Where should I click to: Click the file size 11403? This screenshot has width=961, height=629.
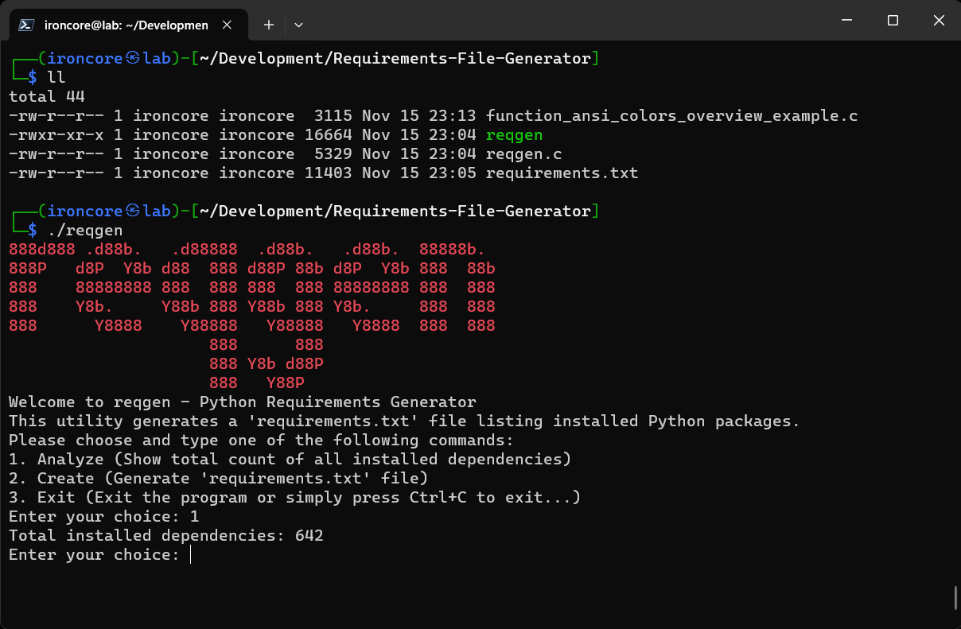coord(329,173)
